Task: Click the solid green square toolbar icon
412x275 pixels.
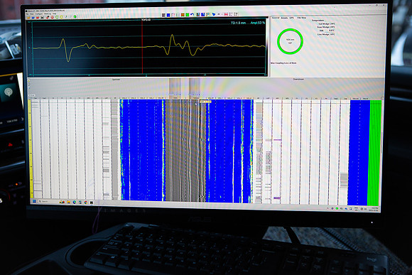Action: (188, 15)
